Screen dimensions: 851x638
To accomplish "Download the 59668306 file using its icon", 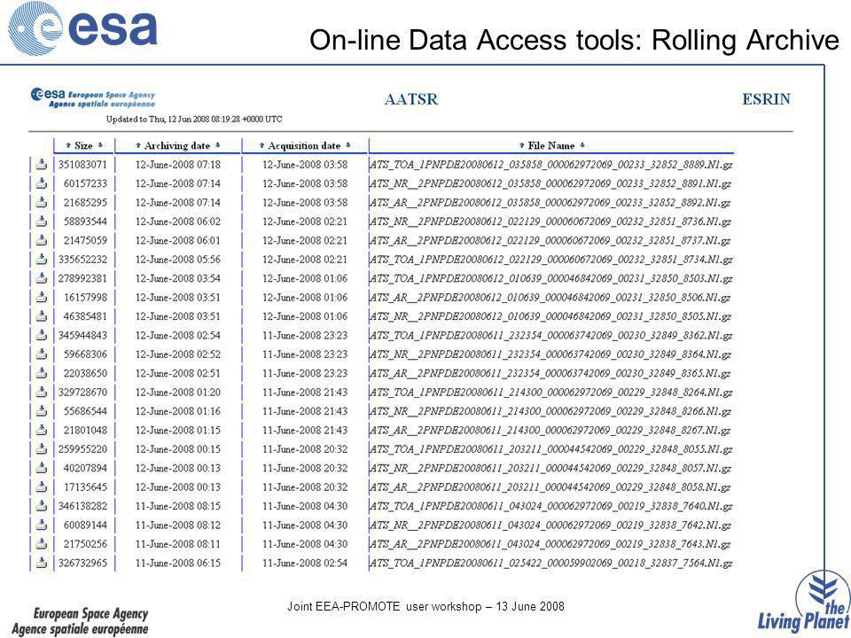I will point(42,354).
